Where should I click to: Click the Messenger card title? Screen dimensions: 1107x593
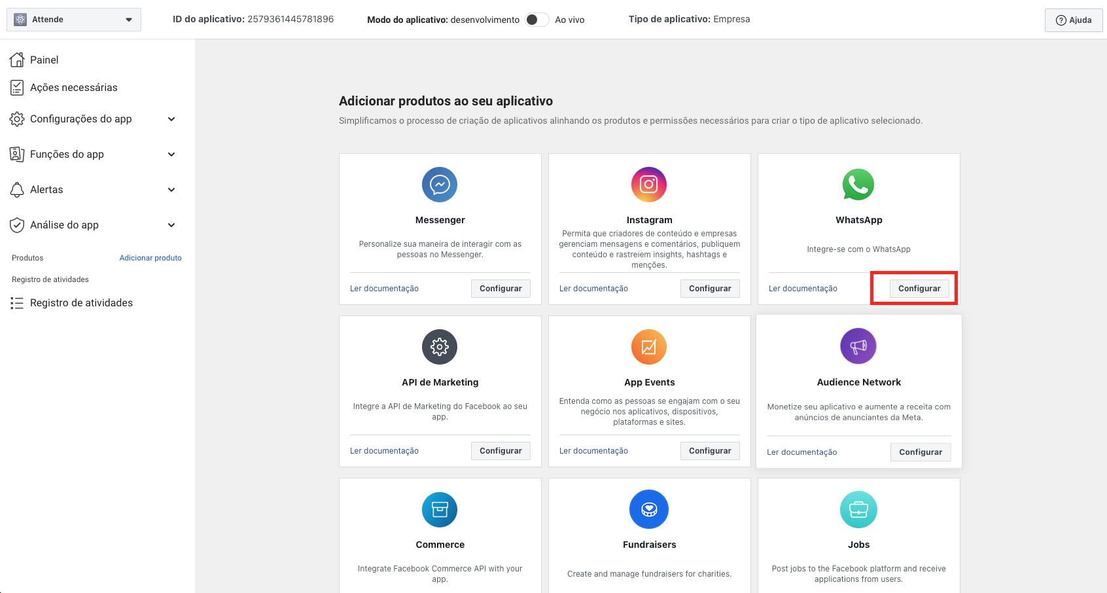point(440,220)
